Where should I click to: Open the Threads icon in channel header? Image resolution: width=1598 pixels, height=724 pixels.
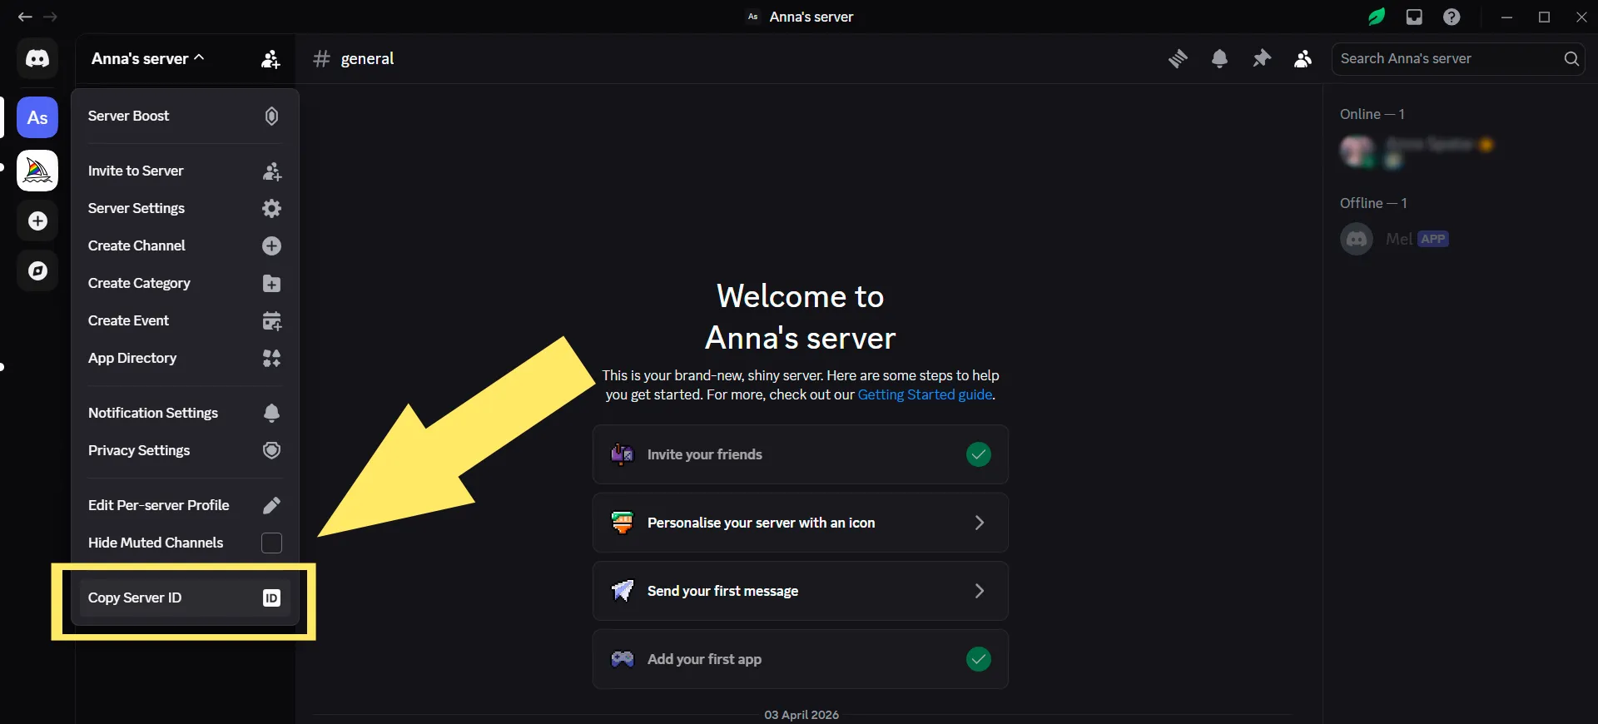coord(1178,58)
